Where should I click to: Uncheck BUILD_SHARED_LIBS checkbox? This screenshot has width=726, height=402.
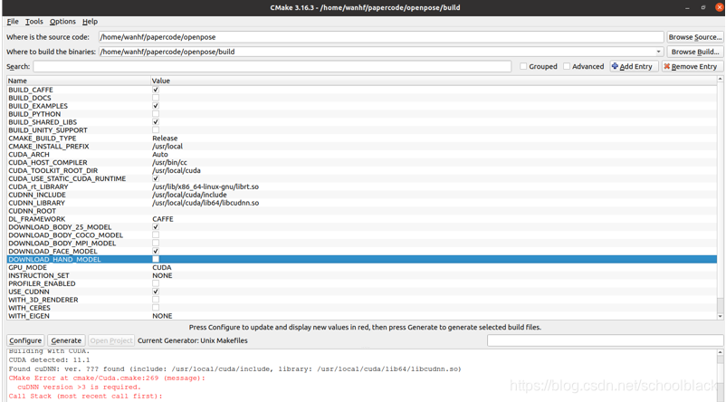[156, 122]
